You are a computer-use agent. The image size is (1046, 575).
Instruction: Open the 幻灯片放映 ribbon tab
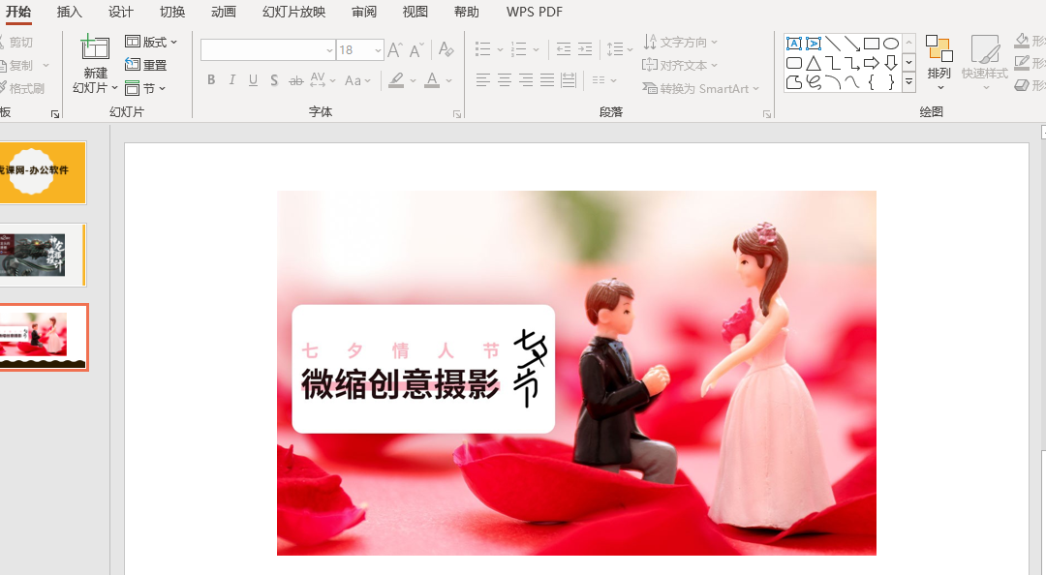293,12
